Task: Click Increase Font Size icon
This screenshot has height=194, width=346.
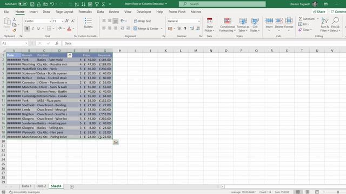Action: click(67, 21)
